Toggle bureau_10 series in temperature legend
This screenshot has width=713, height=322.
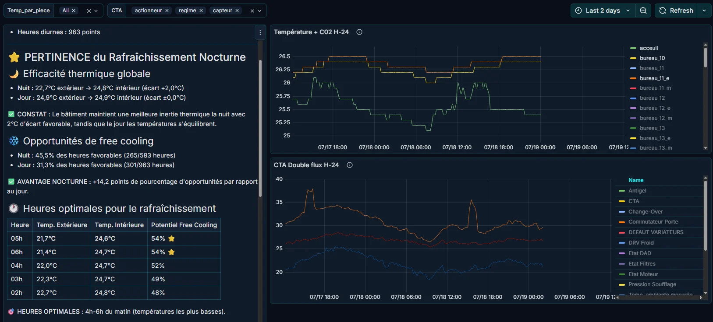(x=652, y=58)
